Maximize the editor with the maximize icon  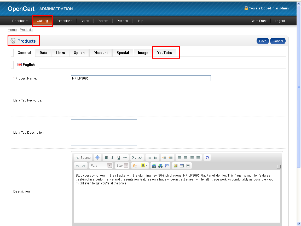click(x=97, y=157)
